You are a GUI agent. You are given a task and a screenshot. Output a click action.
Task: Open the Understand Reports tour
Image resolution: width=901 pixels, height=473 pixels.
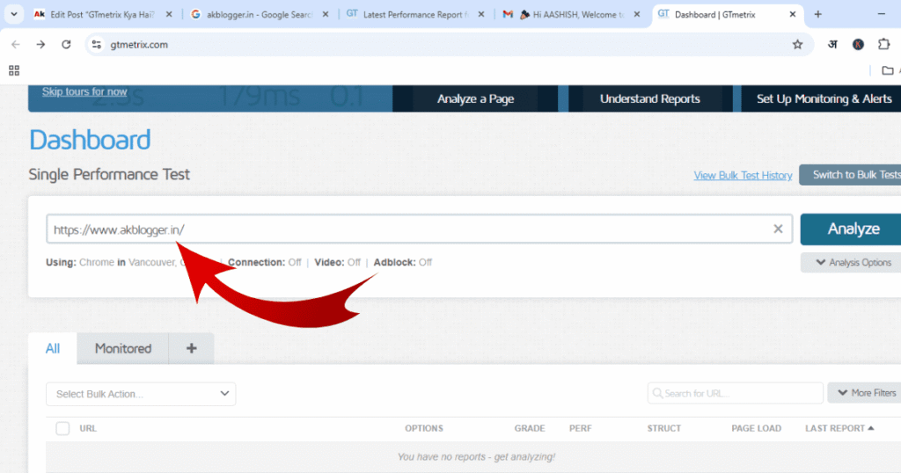650,98
